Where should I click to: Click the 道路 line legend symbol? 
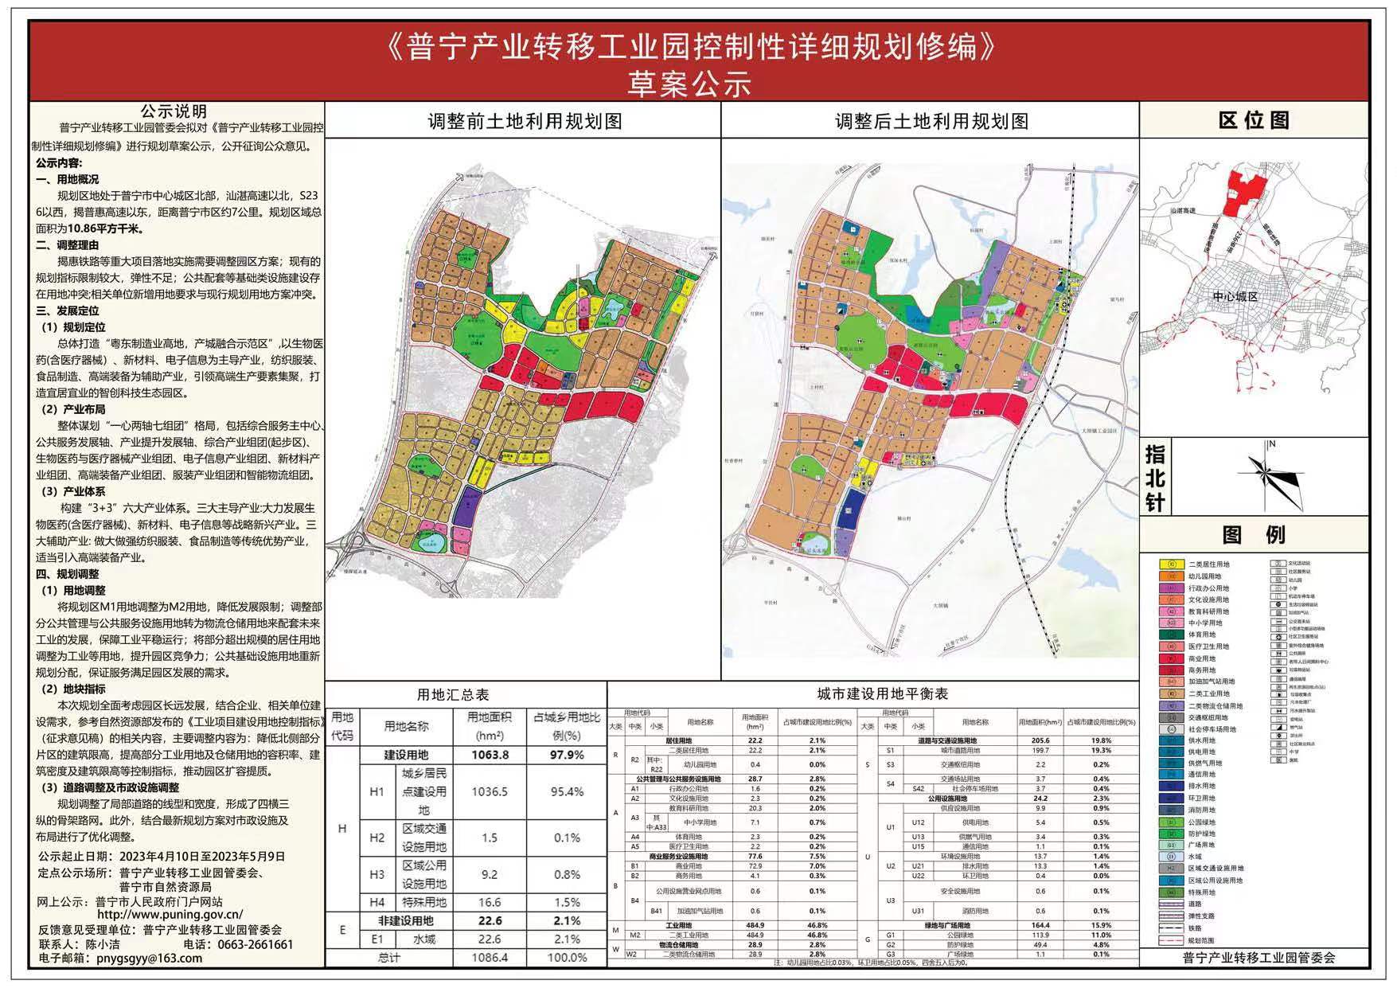[1171, 904]
